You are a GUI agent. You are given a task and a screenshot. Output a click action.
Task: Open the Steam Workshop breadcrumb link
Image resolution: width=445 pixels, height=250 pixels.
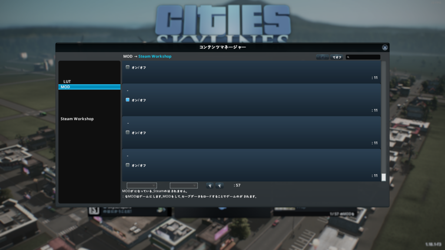155,56
